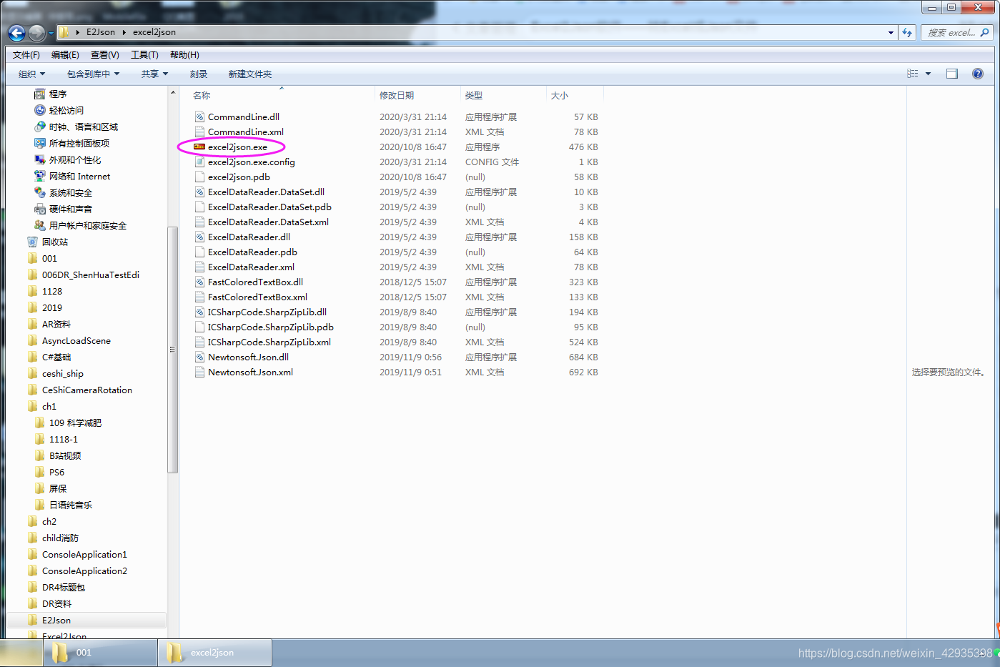Image resolution: width=1000 pixels, height=667 pixels.
Task: Open the 查看(V) menu
Action: click(105, 55)
